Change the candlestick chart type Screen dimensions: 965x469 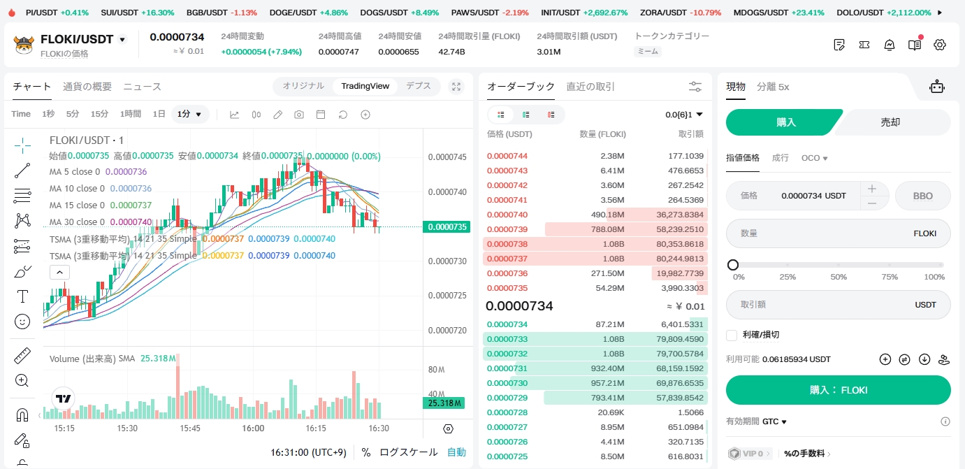256,115
